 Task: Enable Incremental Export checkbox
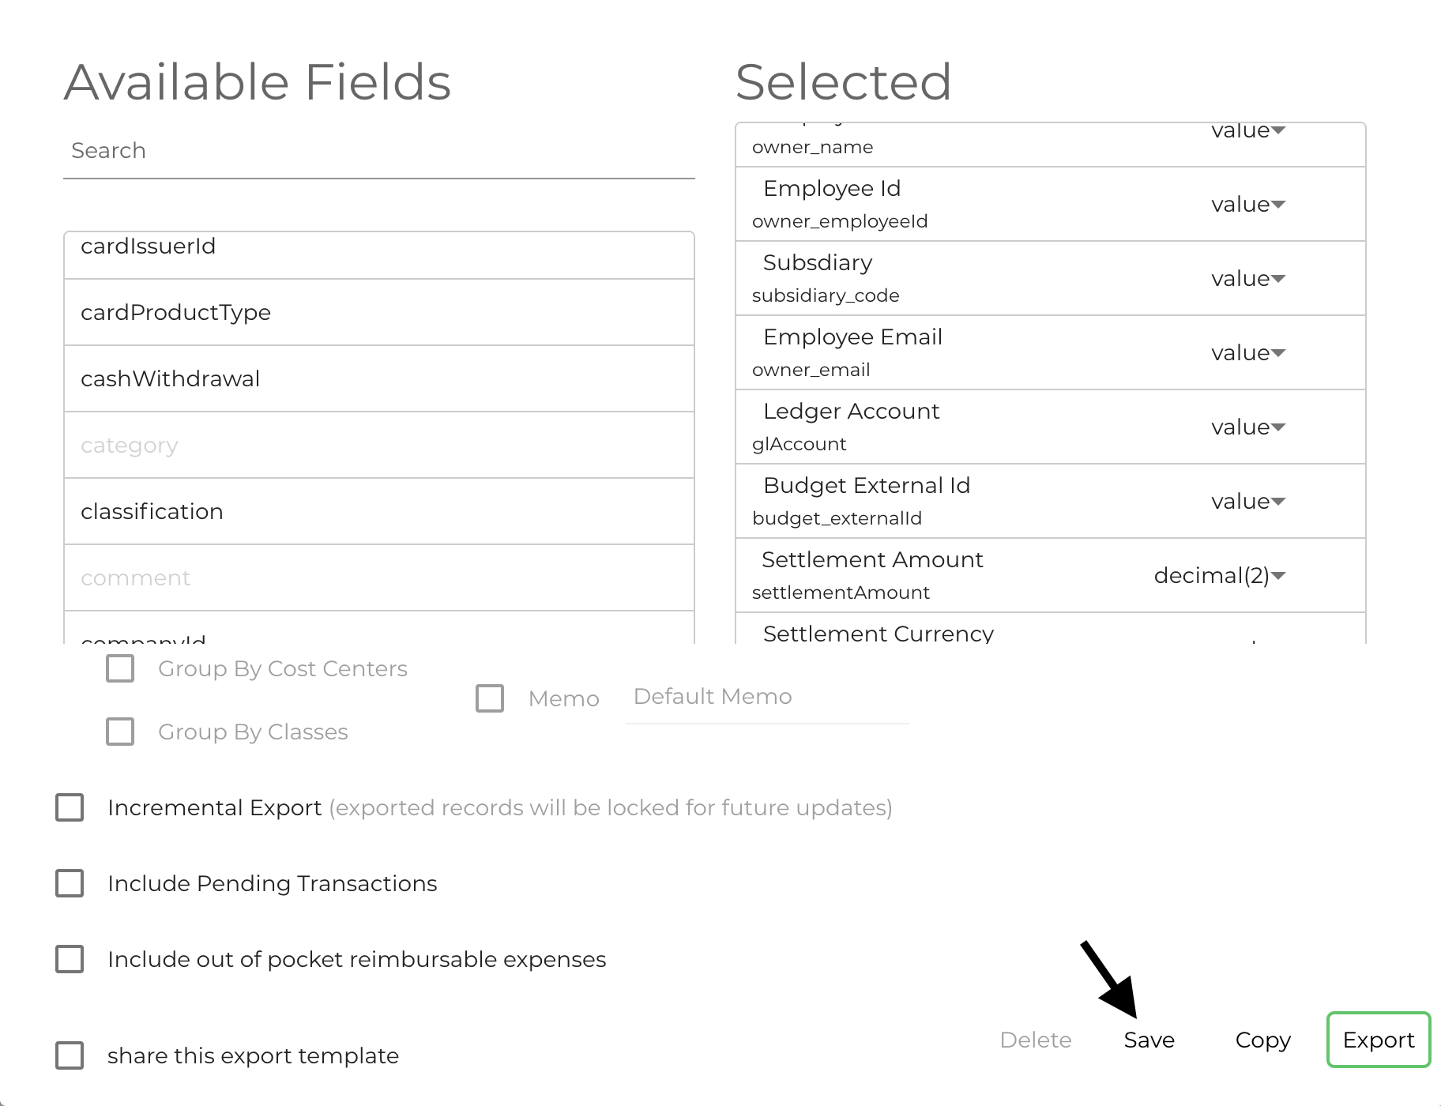(70, 807)
